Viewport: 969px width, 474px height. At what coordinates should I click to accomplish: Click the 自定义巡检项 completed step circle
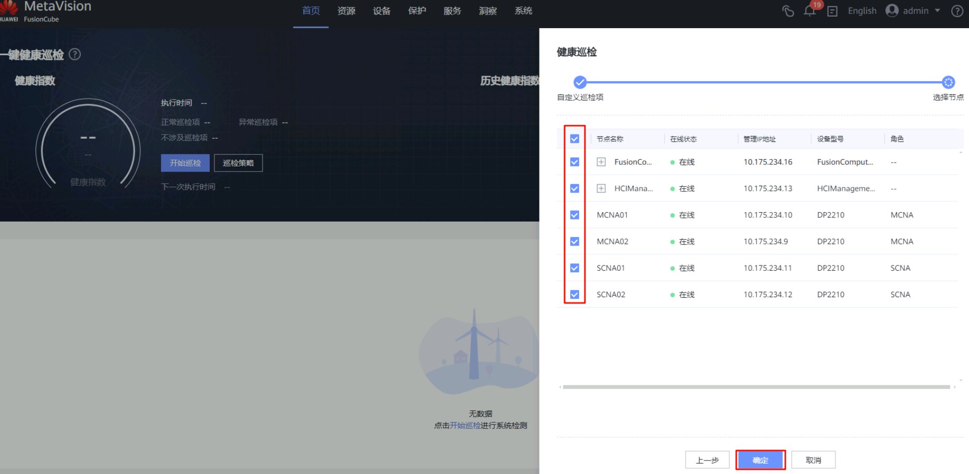pos(580,82)
